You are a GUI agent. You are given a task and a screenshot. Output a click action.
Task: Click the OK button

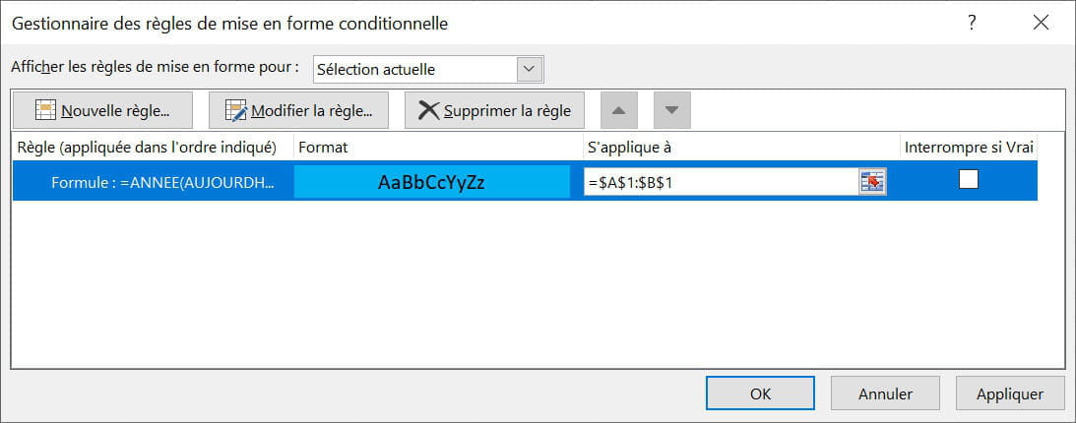[760, 393]
